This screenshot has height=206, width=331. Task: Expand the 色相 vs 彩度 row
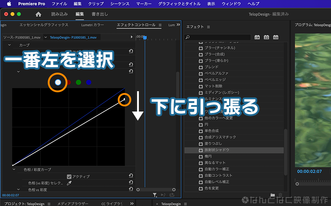18,189
